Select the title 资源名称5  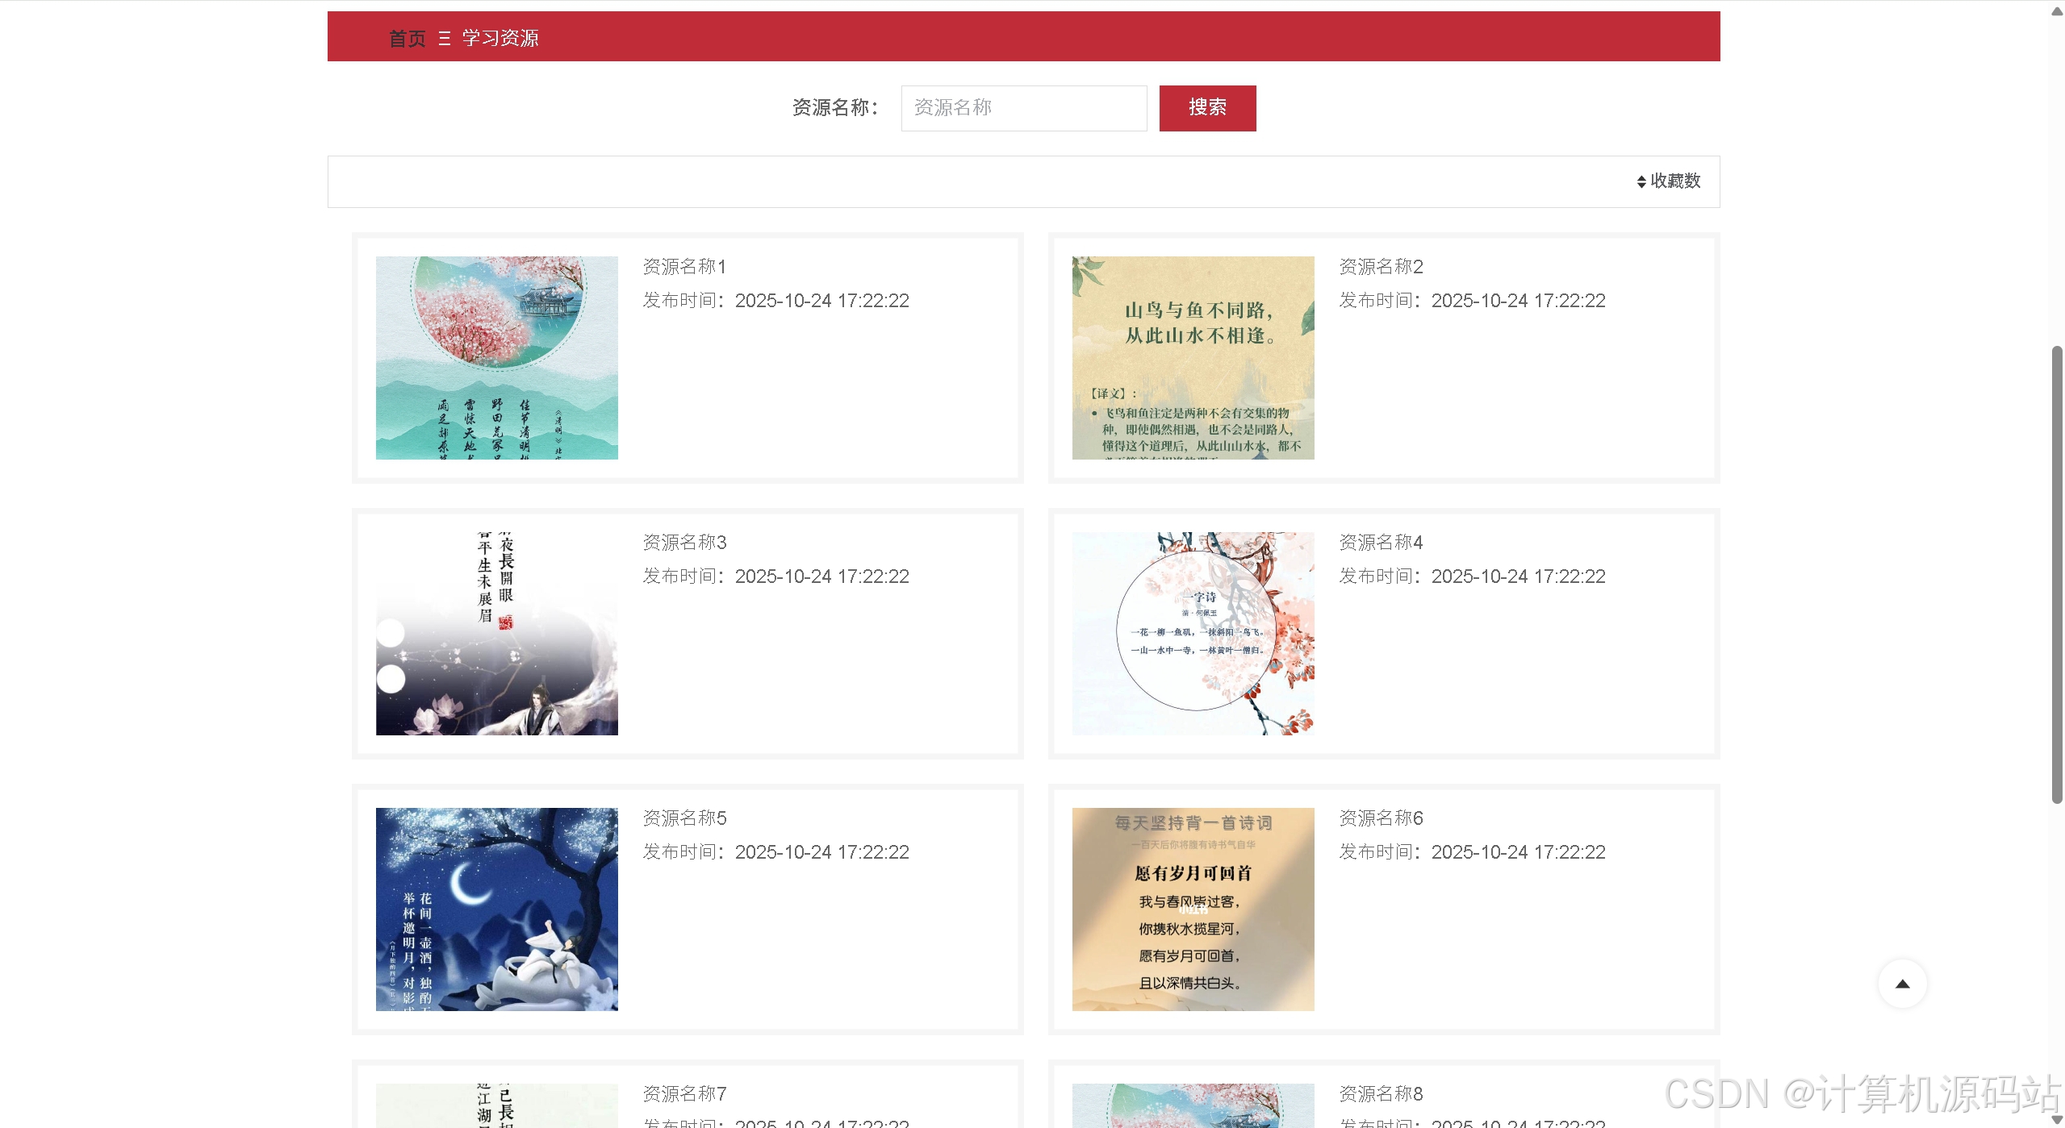pyautogui.click(x=684, y=818)
